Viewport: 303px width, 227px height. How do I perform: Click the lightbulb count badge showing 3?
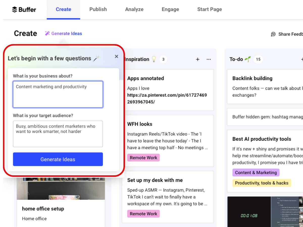pyautogui.click(x=163, y=59)
